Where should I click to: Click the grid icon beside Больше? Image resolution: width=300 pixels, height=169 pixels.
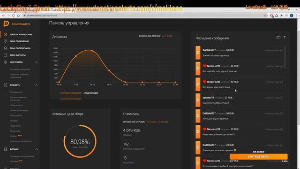point(5,149)
